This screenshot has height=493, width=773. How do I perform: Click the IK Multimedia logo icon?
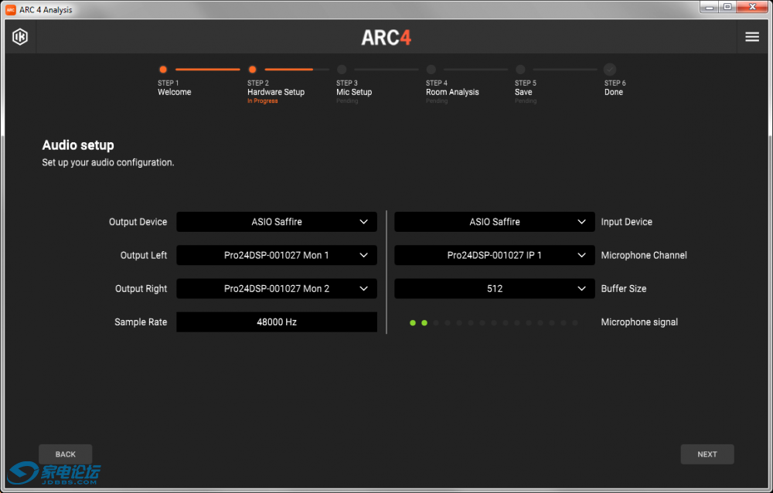[x=20, y=37]
